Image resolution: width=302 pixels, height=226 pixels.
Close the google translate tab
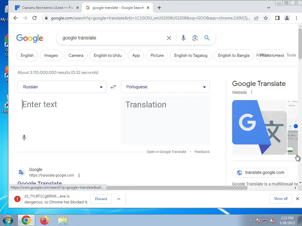(148, 8)
